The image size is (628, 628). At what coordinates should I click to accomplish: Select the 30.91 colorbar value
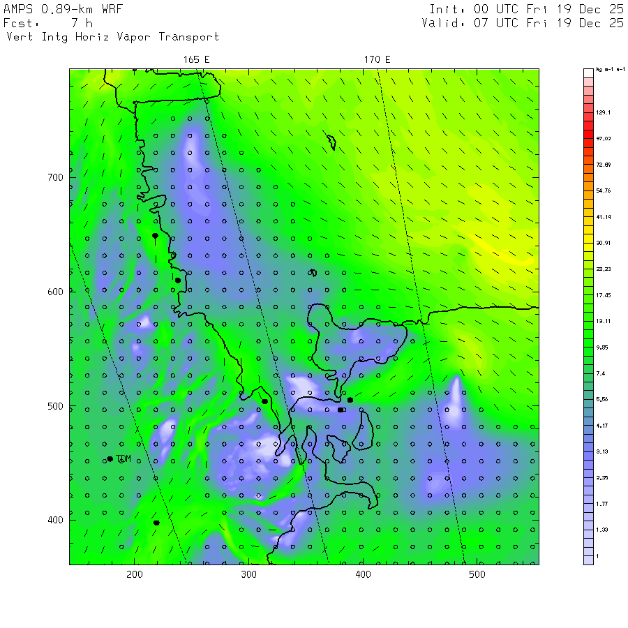pyautogui.click(x=603, y=243)
